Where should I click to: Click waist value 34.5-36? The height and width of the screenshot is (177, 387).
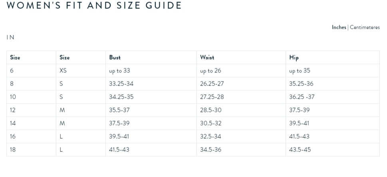[x=211, y=149]
